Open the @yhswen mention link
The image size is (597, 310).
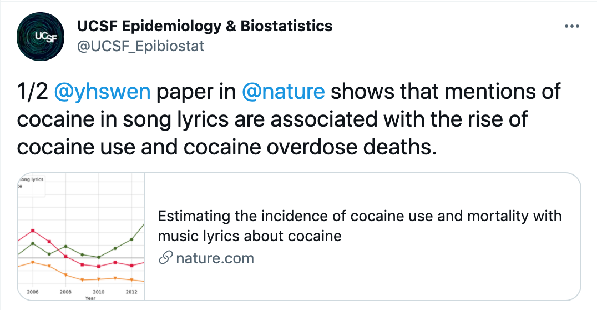(x=102, y=91)
